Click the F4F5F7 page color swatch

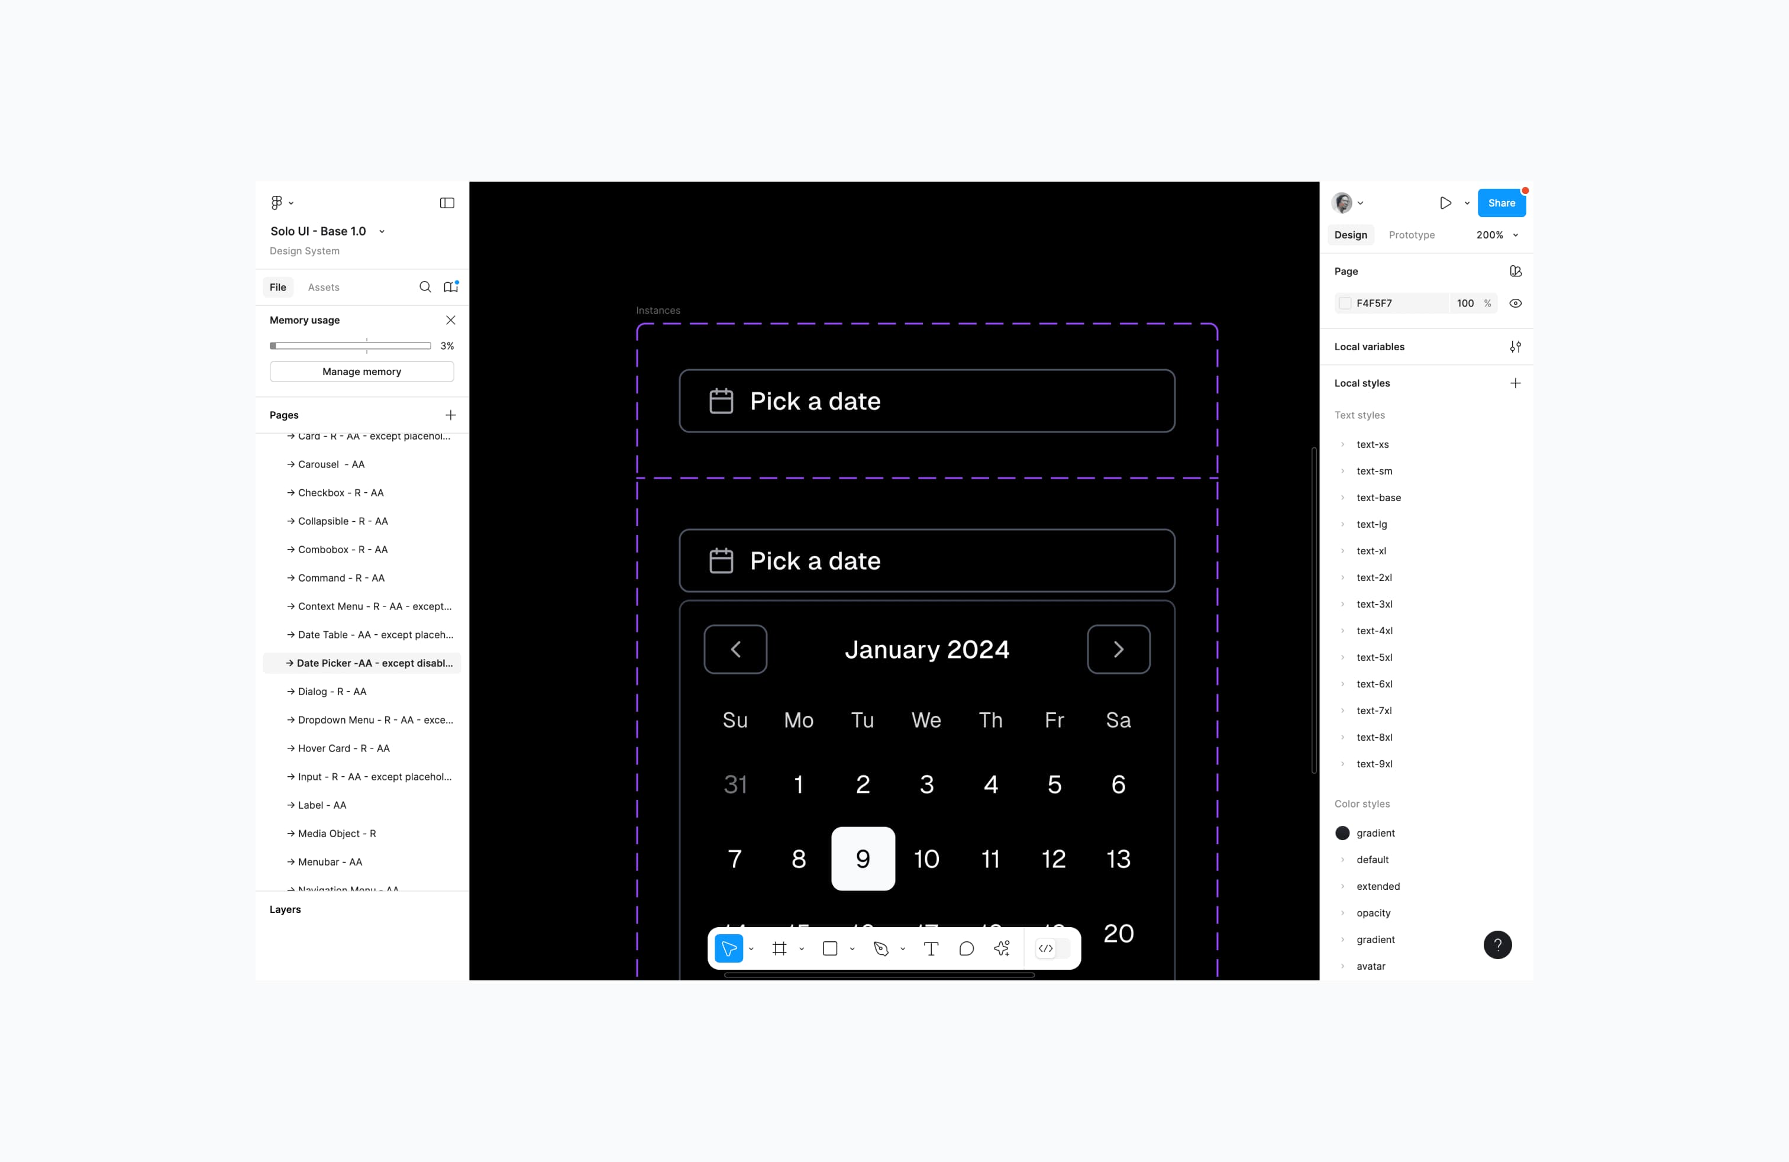[x=1344, y=302]
